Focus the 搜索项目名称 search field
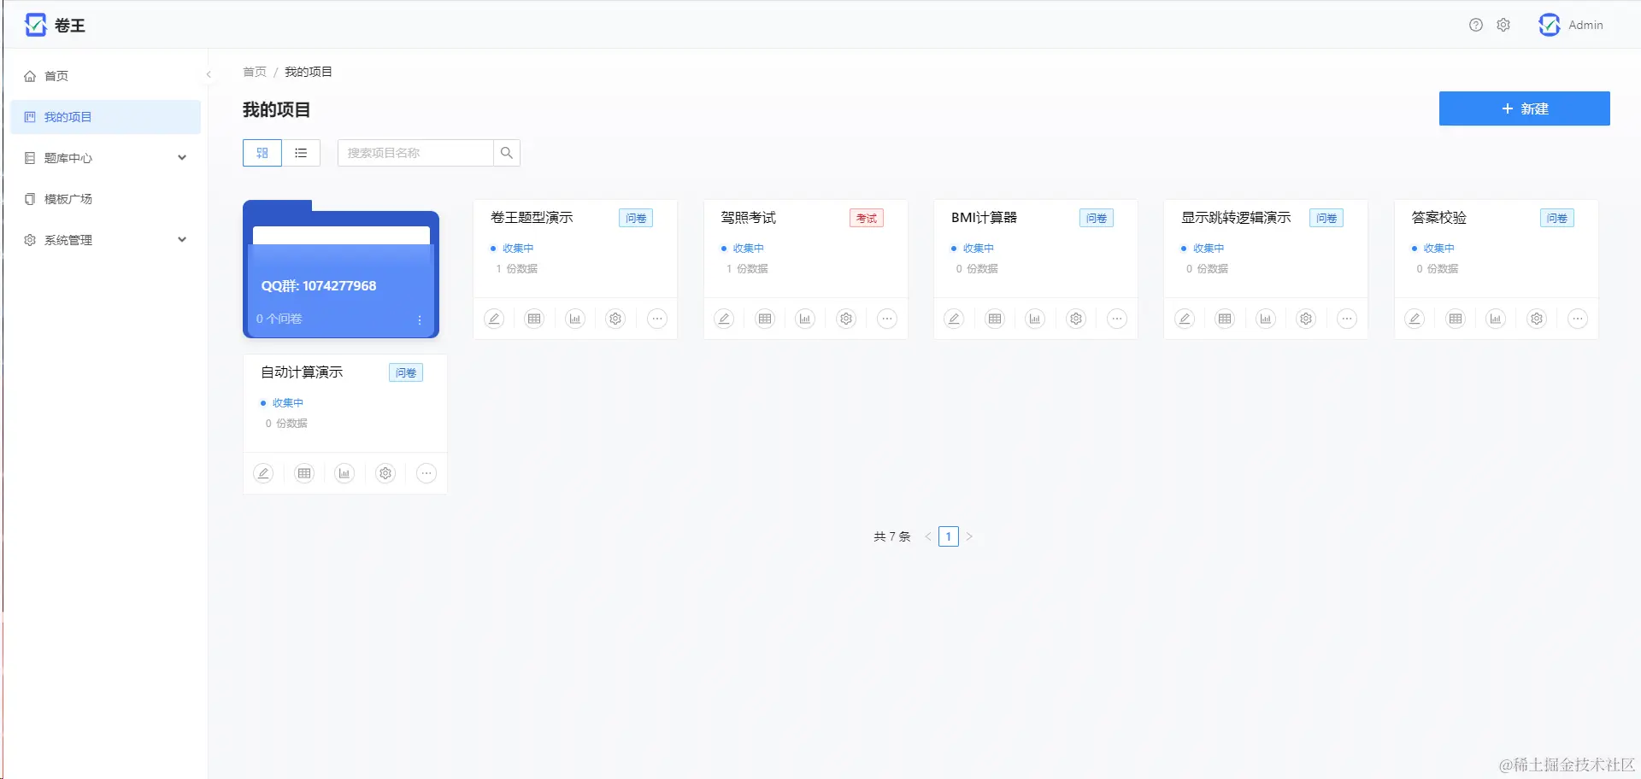 (x=415, y=153)
